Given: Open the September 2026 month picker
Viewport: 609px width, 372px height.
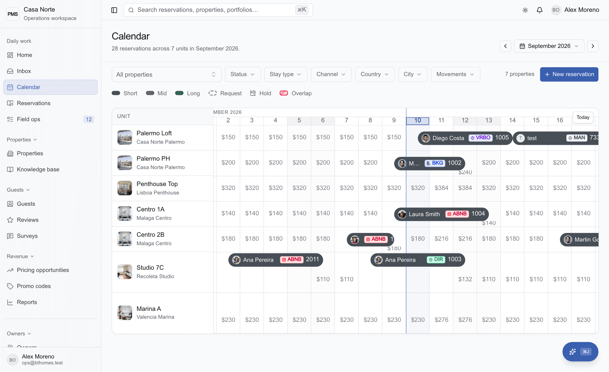Looking at the screenshot, I should (549, 46).
